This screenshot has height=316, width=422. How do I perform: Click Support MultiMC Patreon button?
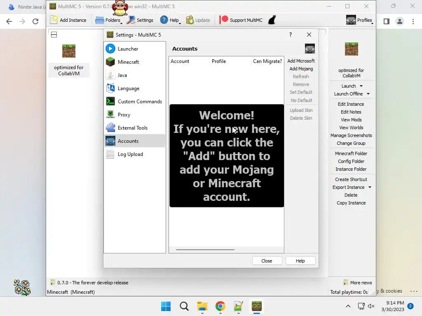coord(241,20)
